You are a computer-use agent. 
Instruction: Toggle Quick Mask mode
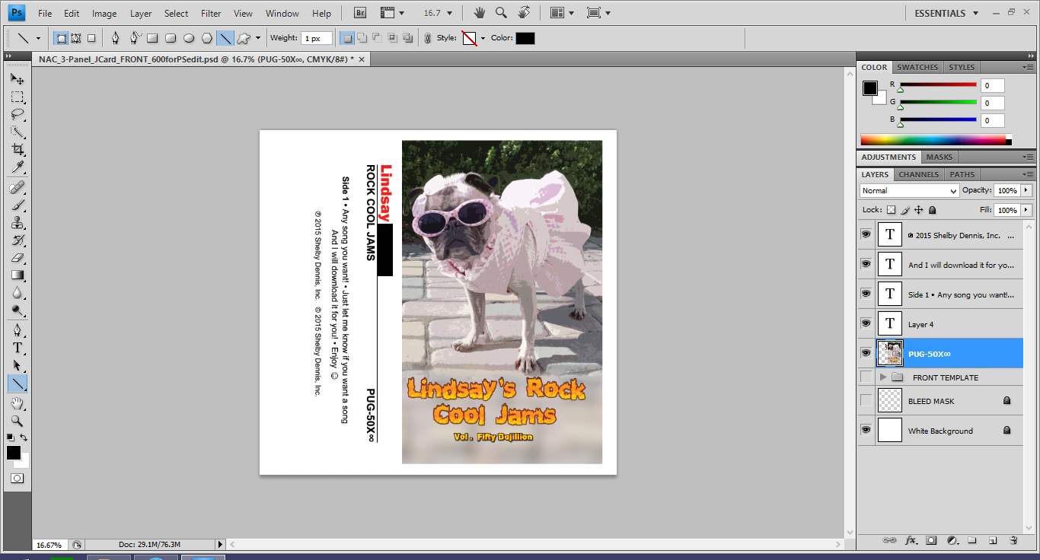(x=17, y=479)
